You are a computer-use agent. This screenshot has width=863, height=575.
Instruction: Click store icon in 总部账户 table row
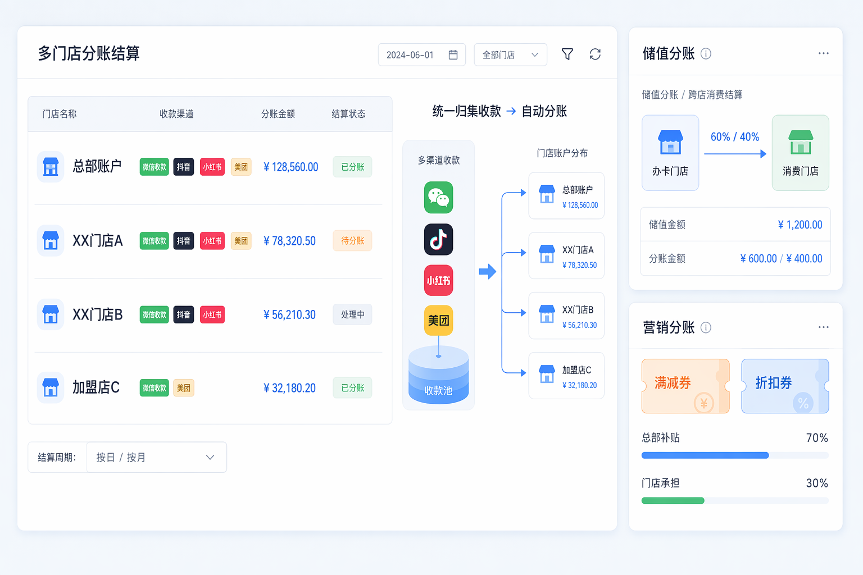[51, 167]
